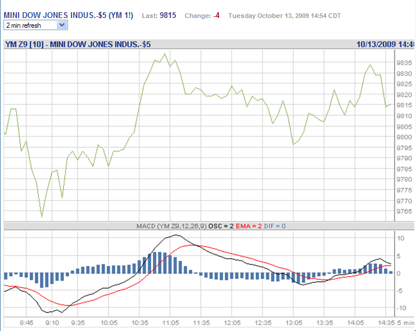
Task: Click the MACD axis label -5
Action: [x=401, y=291]
